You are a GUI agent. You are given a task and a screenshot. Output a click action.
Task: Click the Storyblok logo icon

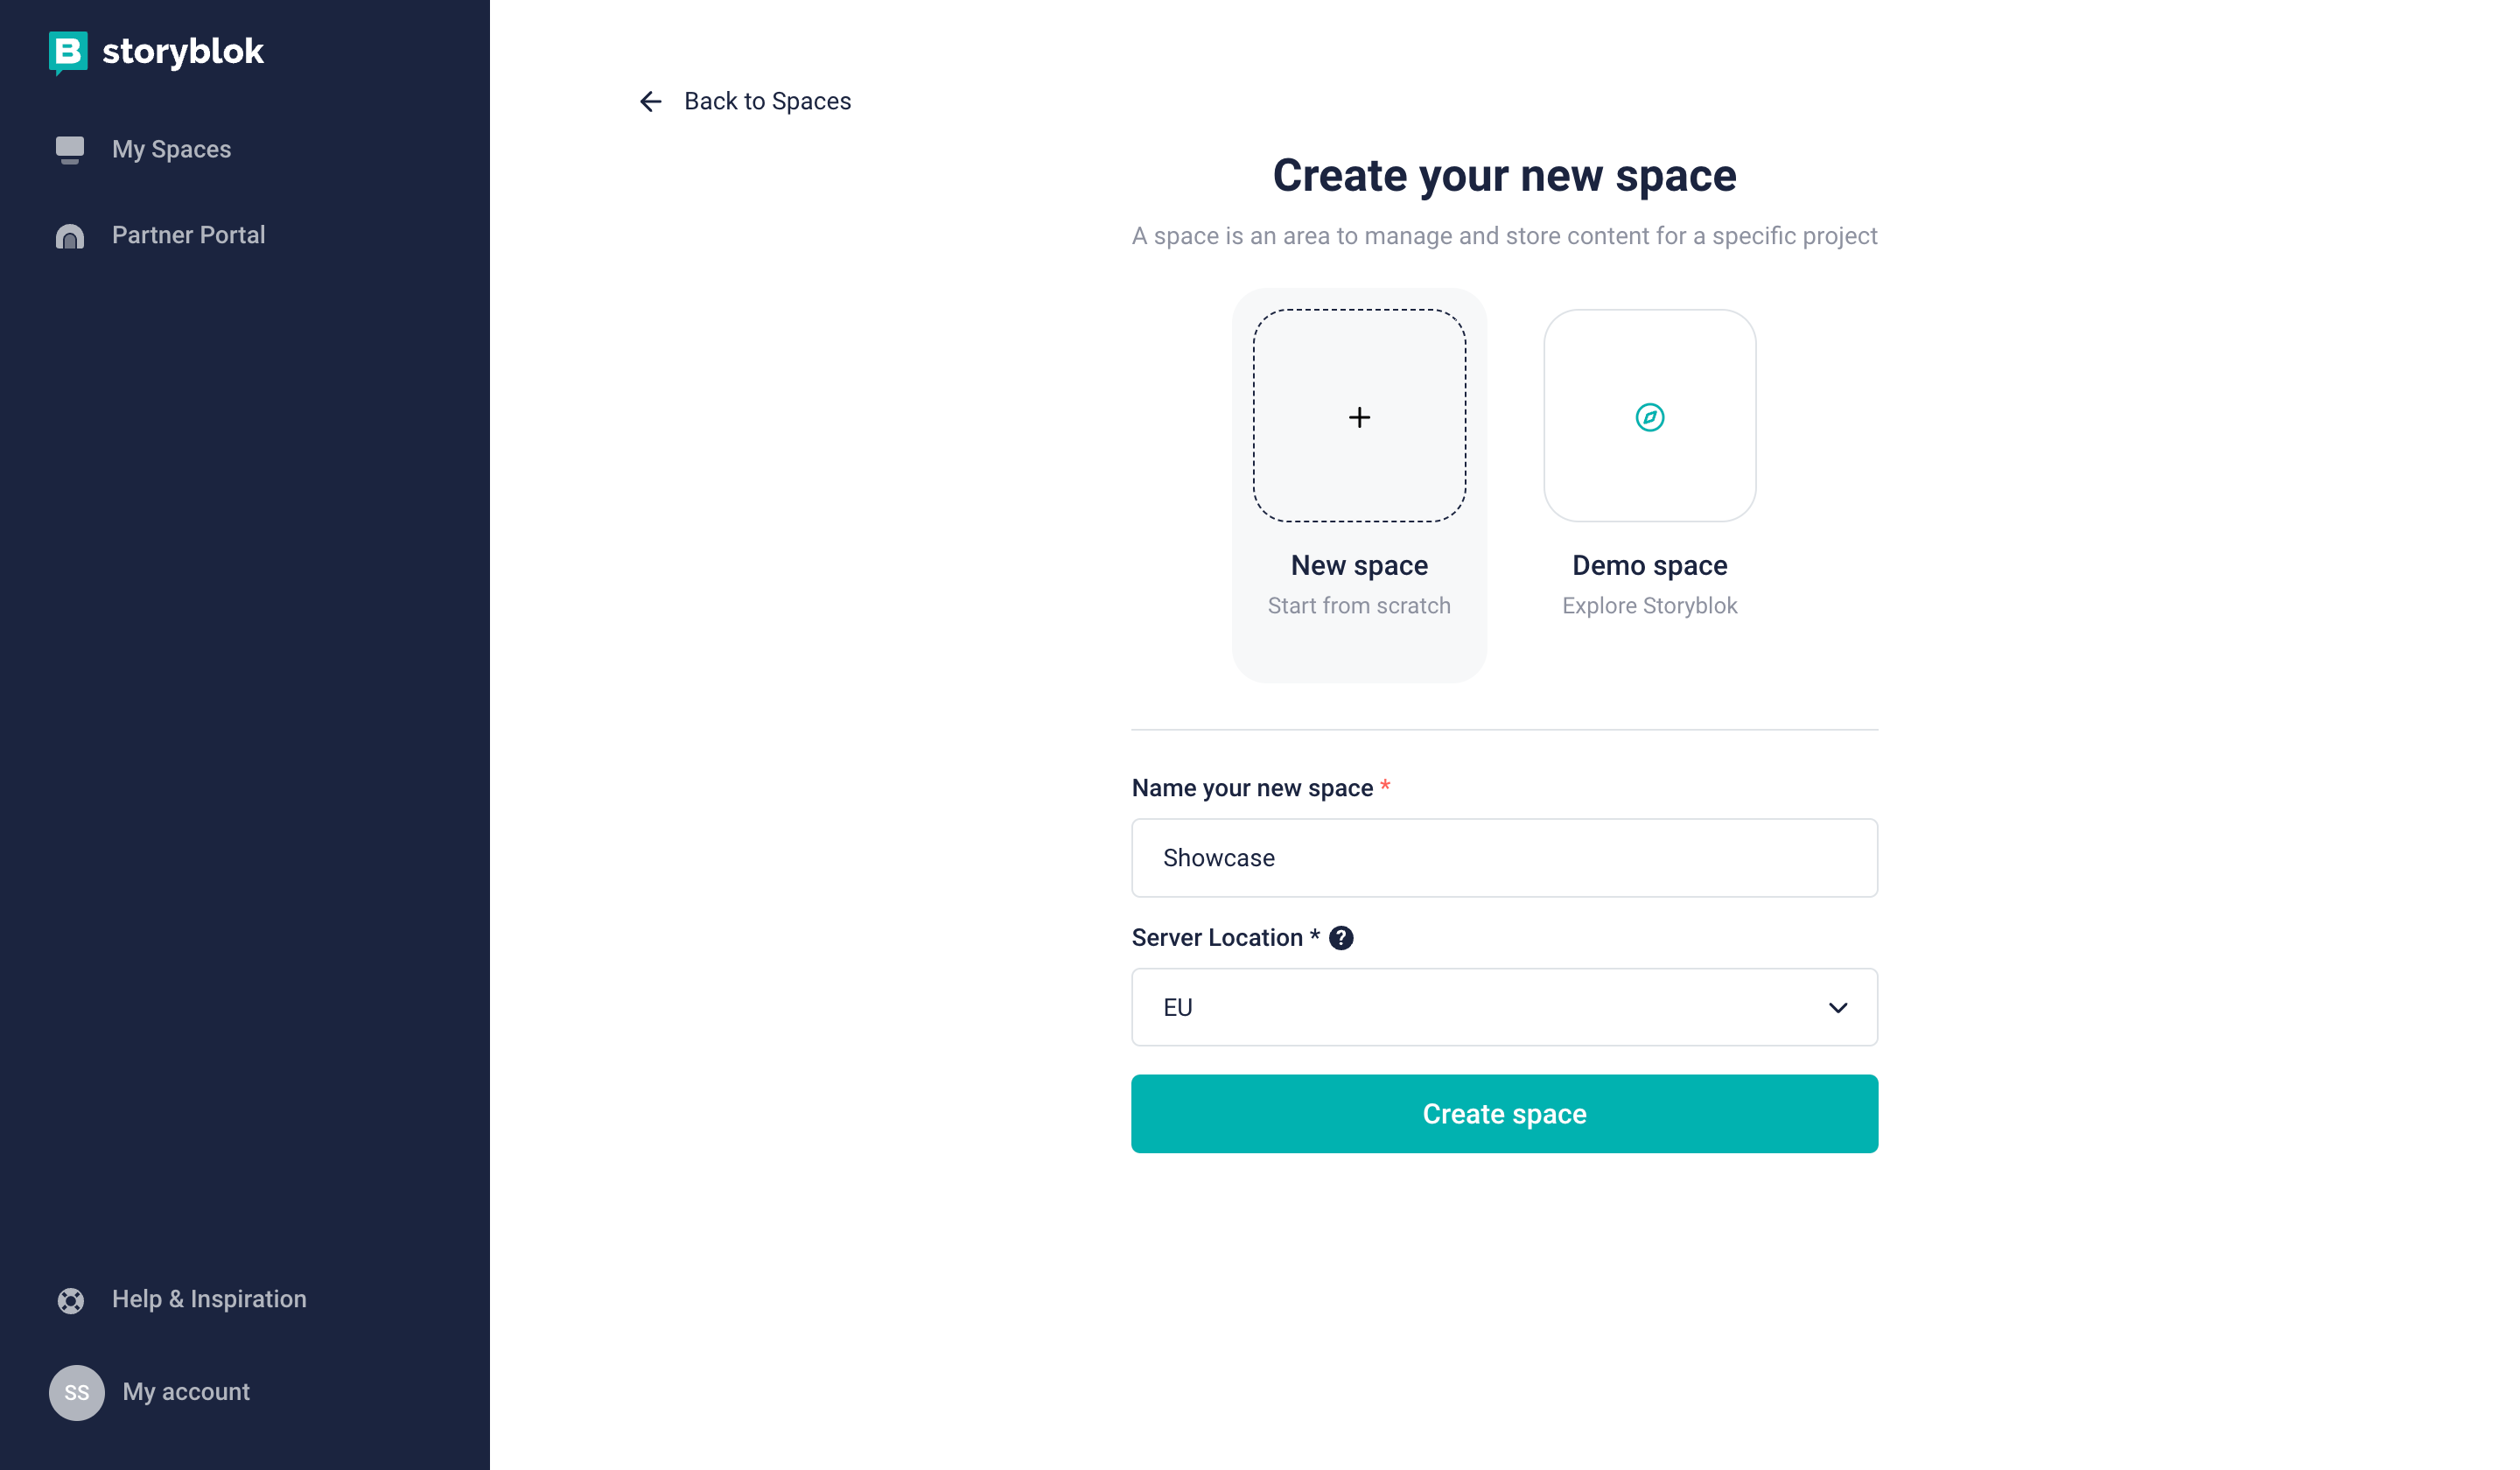[68, 52]
